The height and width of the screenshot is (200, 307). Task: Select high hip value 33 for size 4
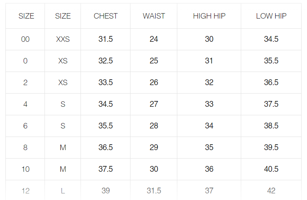pyautogui.click(x=209, y=104)
